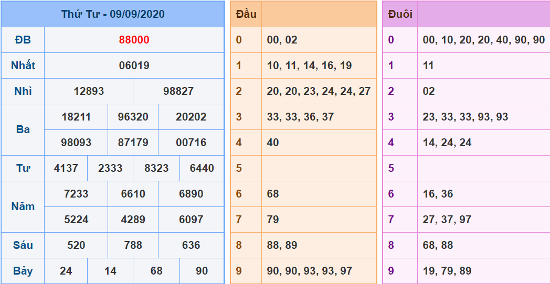Click the Đầu column header
550x284 pixels.
click(246, 14)
